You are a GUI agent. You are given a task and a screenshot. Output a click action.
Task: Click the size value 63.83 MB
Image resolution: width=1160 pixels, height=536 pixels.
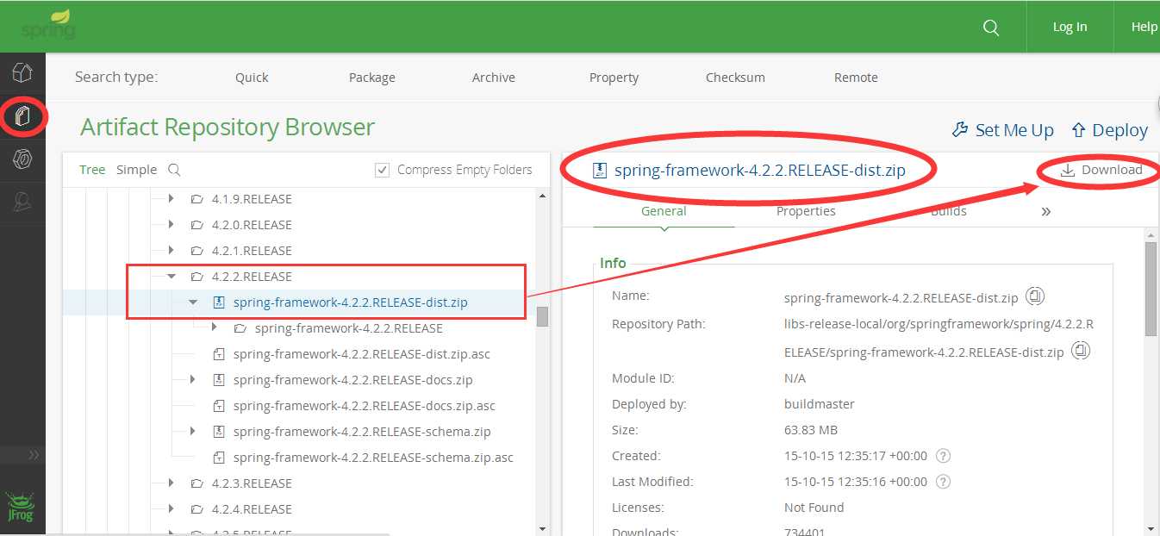click(x=811, y=430)
